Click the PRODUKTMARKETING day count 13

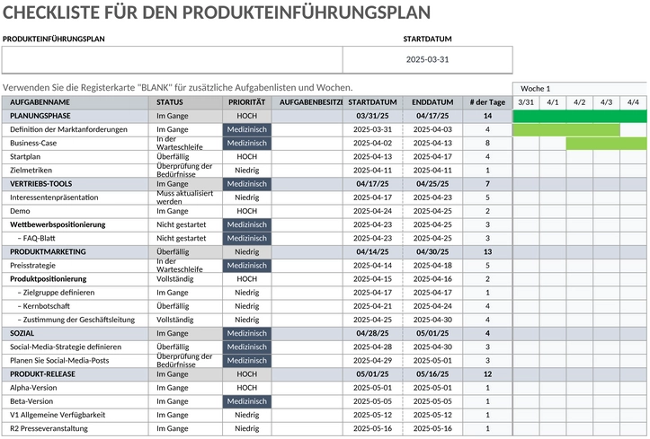[x=487, y=251]
